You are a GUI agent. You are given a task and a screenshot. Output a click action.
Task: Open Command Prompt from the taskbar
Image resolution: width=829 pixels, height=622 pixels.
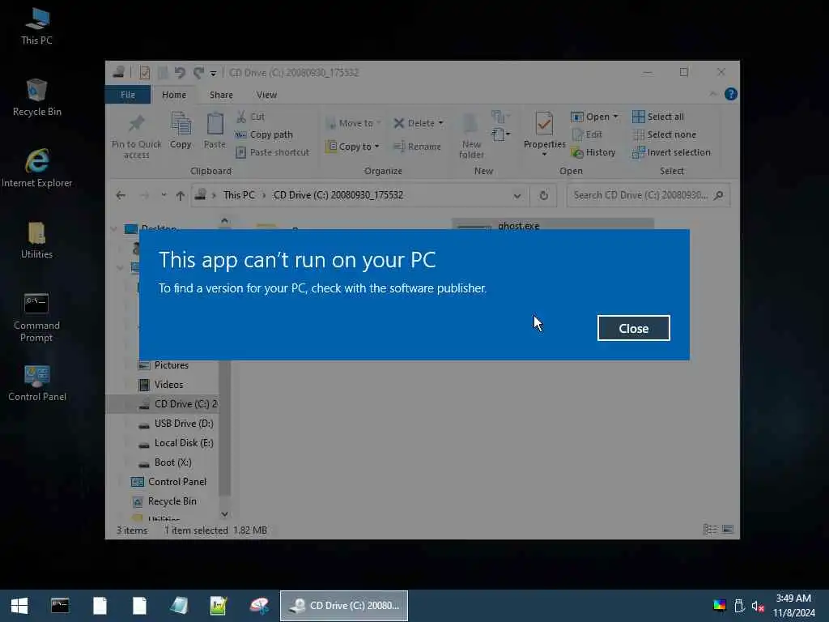60,606
